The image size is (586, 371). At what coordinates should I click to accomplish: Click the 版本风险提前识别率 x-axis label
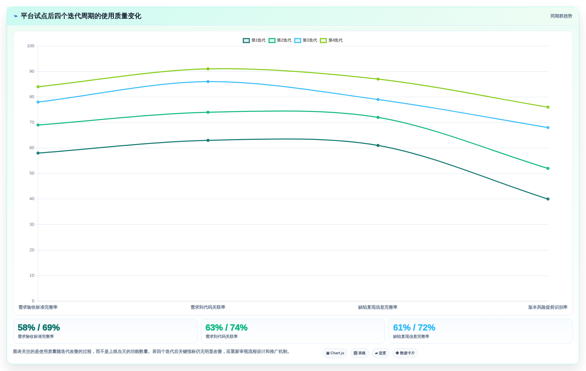[x=548, y=307]
